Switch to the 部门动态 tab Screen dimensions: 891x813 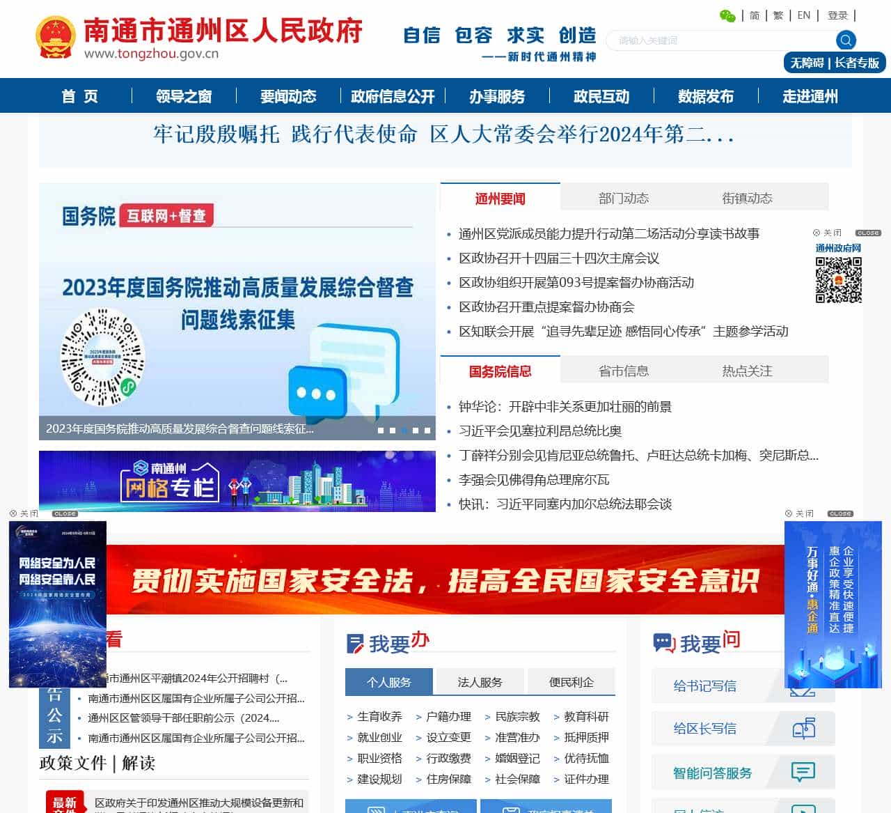[624, 198]
